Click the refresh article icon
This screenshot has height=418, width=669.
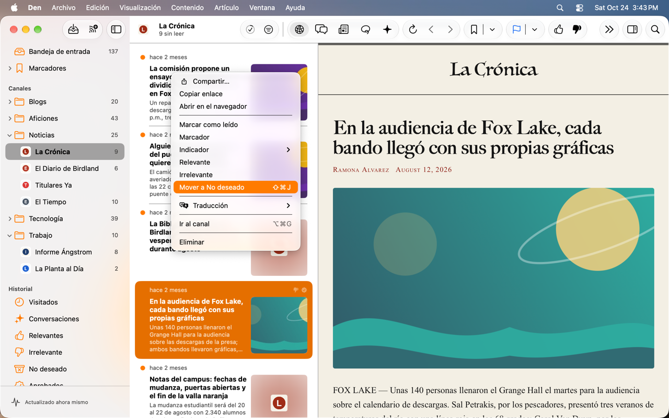pyautogui.click(x=413, y=30)
